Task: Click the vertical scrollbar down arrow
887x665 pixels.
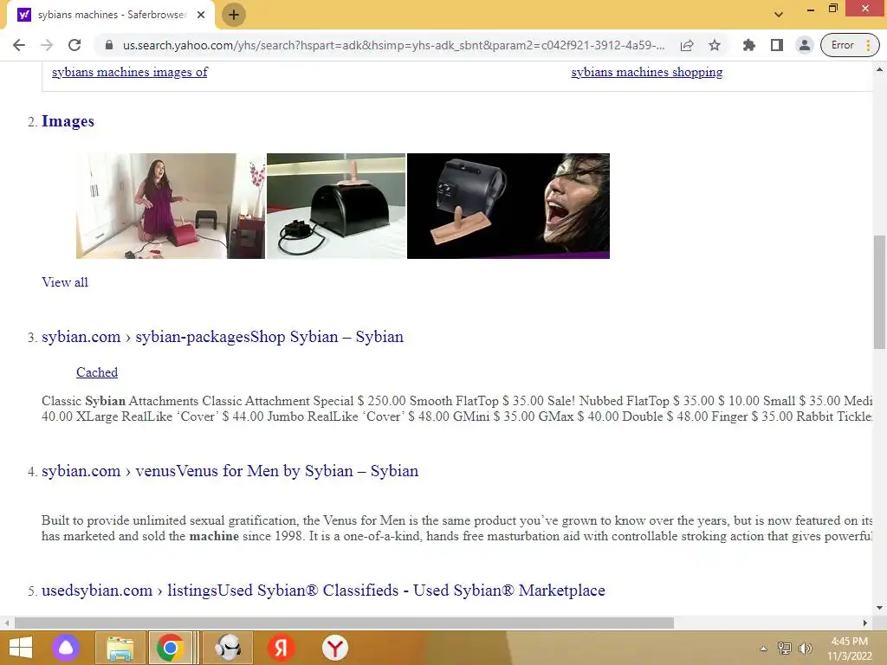Action: 879,608
